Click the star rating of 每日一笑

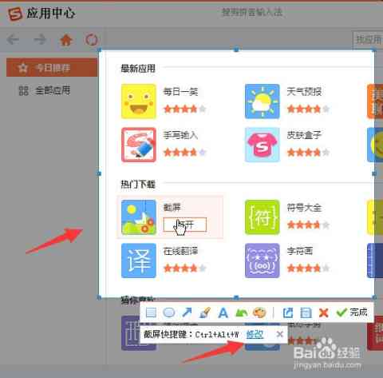point(185,109)
